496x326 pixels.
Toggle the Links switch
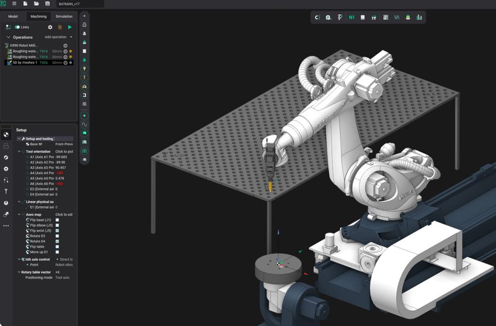[x=17, y=27]
